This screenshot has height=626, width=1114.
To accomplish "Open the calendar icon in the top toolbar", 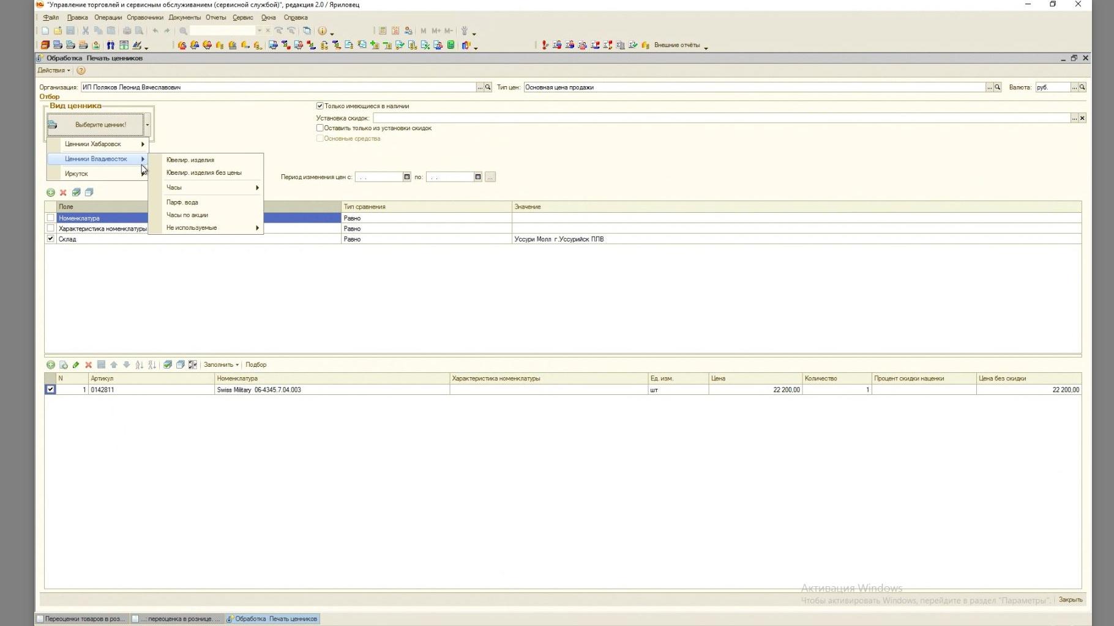I will click(x=395, y=31).
